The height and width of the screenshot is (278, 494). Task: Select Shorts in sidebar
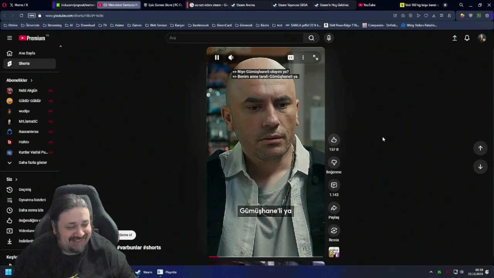[30, 63]
